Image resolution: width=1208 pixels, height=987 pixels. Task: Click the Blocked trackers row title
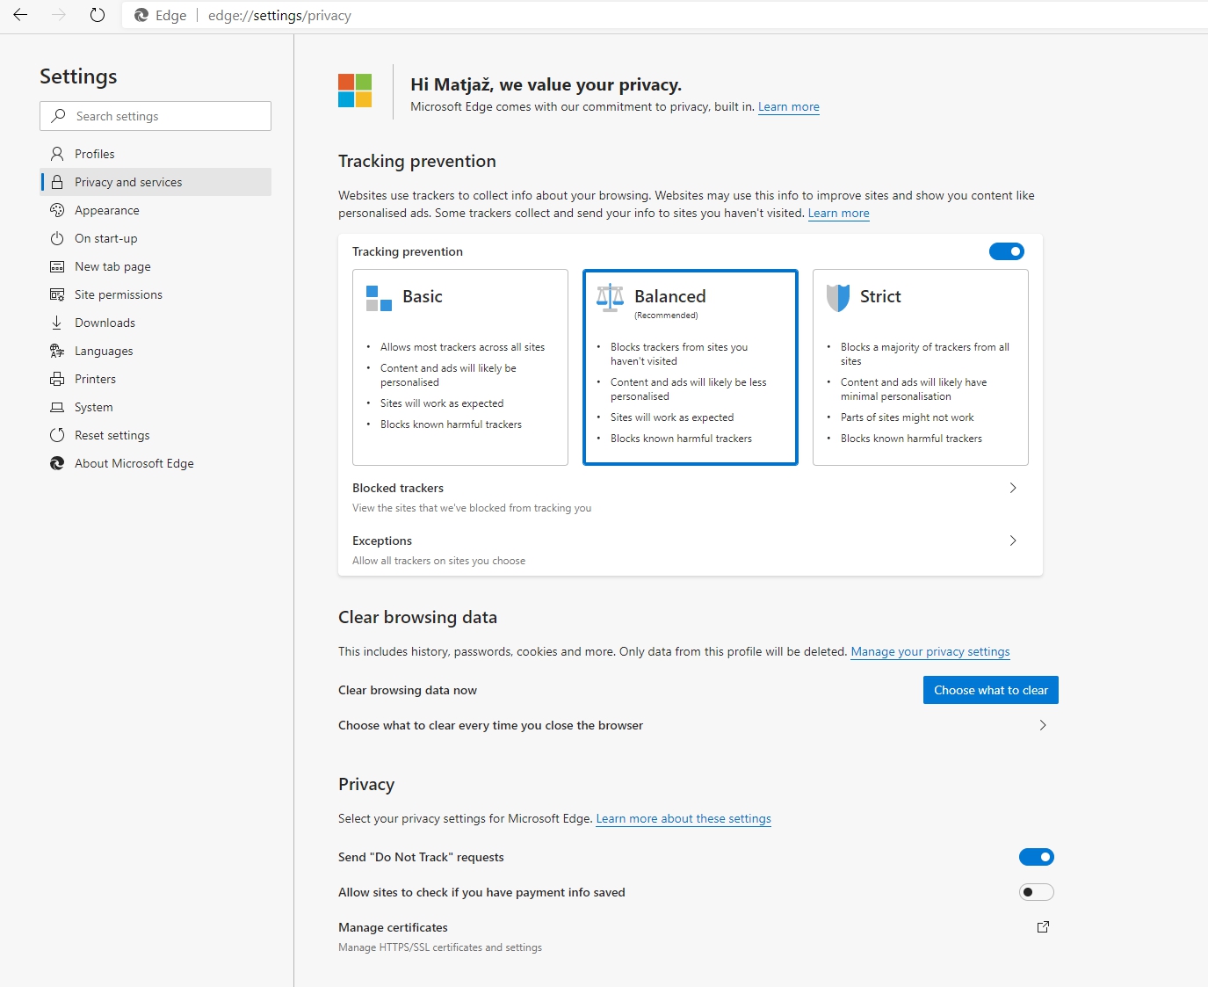pyautogui.click(x=398, y=488)
